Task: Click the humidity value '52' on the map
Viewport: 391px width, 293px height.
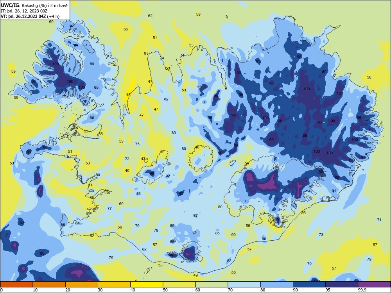Action: tap(92, 236)
